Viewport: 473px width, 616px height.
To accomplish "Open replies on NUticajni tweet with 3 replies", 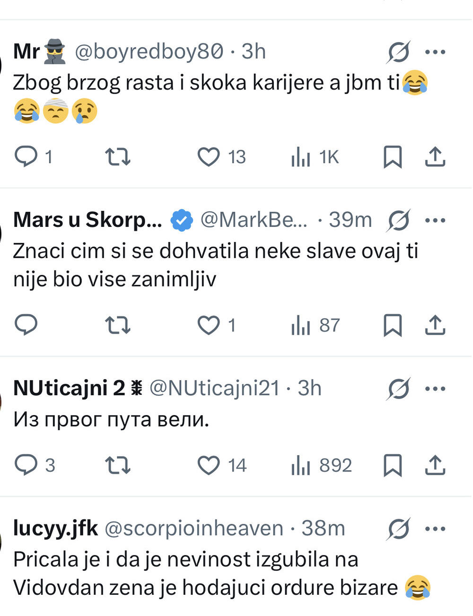I will click(x=26, y=465).
